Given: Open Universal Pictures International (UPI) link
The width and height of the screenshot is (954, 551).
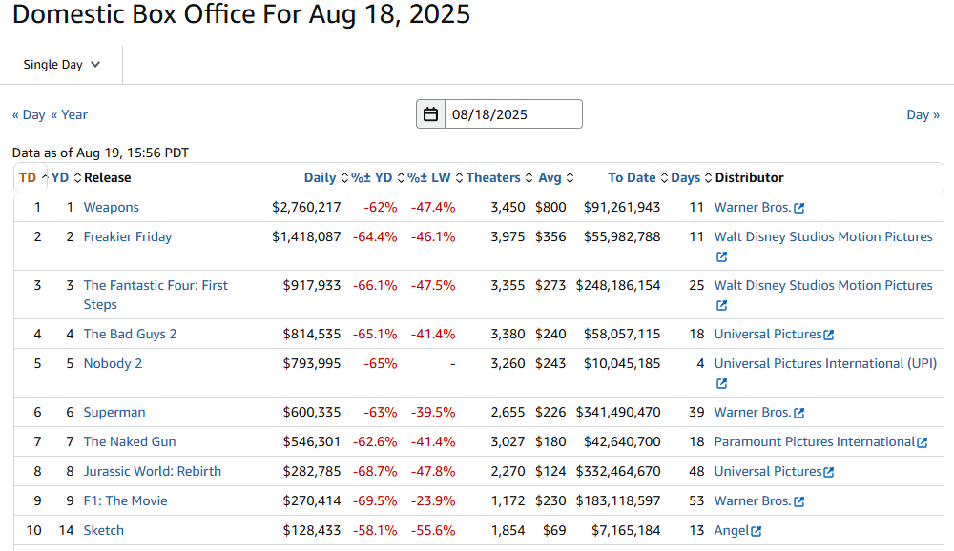Looking at the screenshot, I should click(x=825, y=364).
